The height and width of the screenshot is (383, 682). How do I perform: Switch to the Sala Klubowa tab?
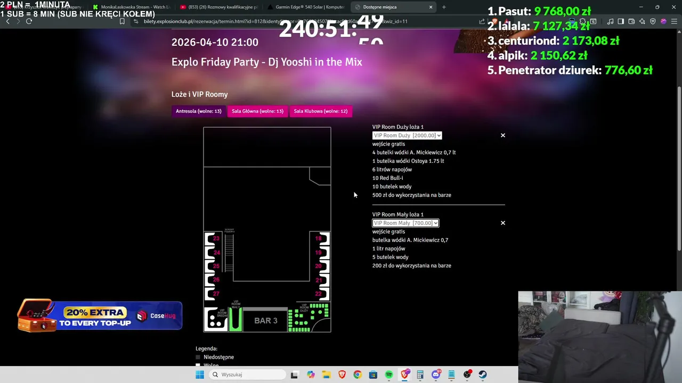[320, 111]
